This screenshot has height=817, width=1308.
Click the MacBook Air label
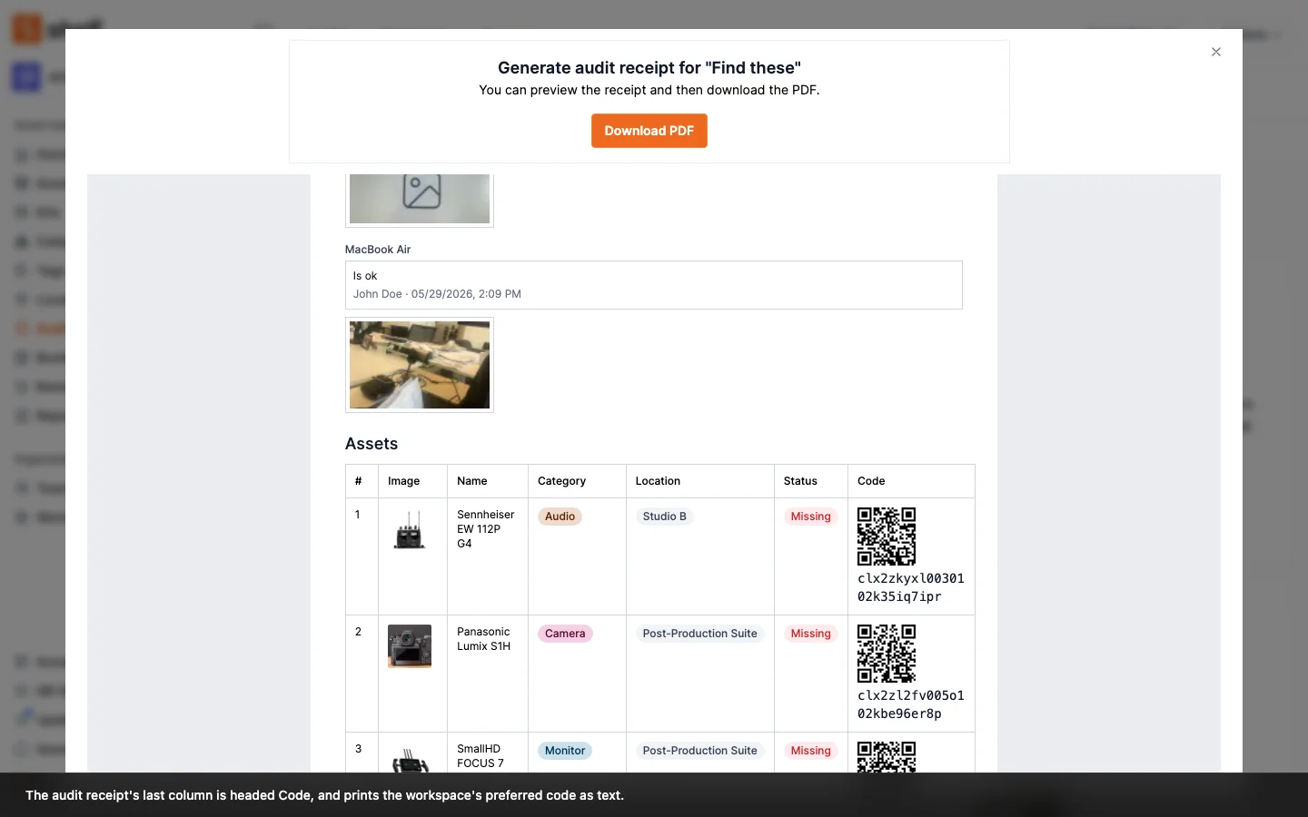(378, 250)
